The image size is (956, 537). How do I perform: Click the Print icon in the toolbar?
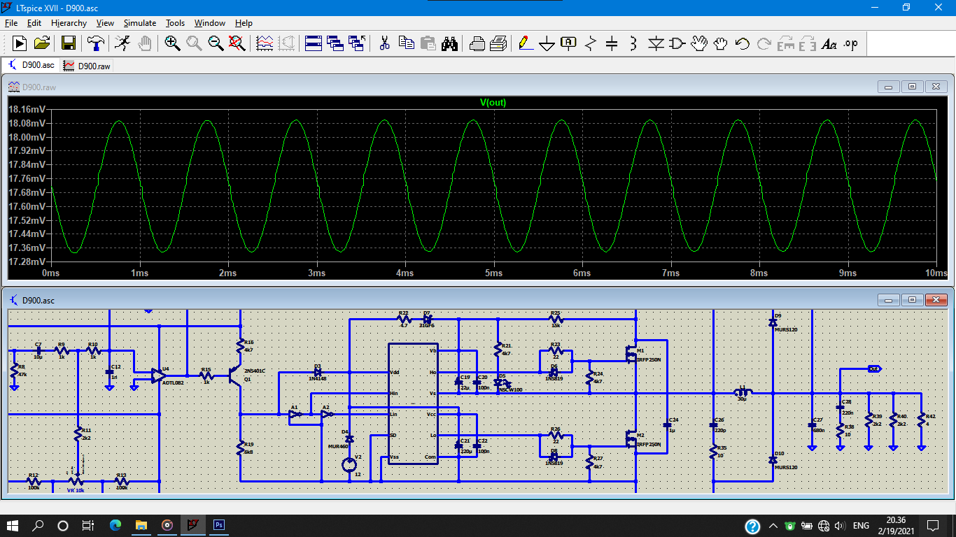pyautogui.click(x=477, y=43)
